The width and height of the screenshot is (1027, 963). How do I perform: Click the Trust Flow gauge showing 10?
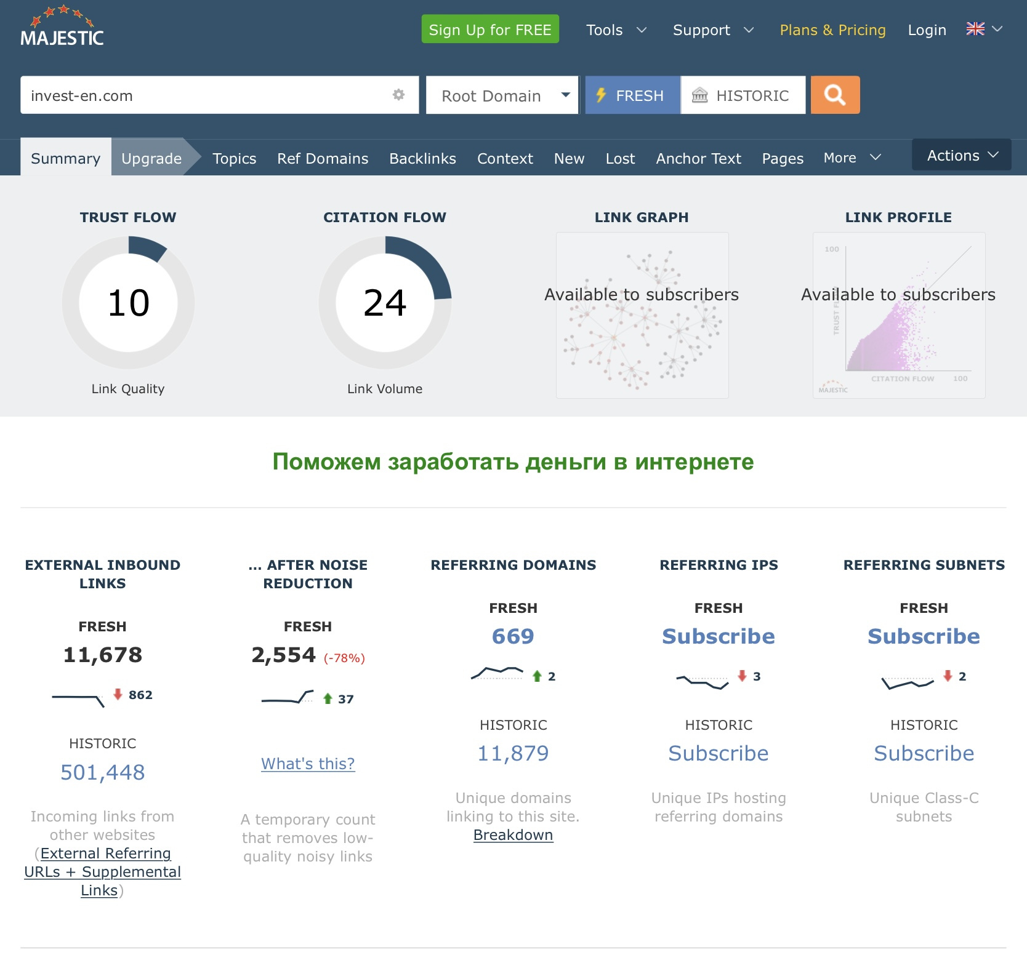click(x=128, y=303)
